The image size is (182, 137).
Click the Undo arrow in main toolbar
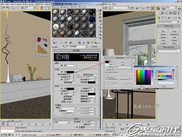pyautogui.click(x=3, y=8)
